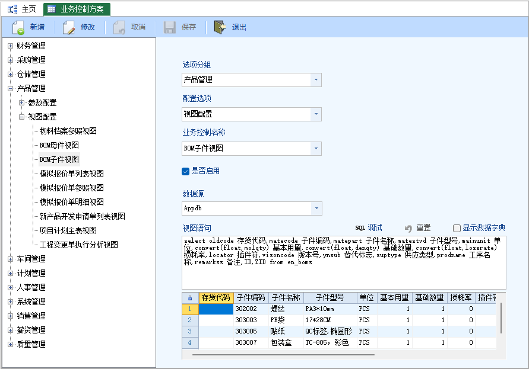529x369 pixels.
Task: Click the 调试 debug link
Action: point(375,228)
